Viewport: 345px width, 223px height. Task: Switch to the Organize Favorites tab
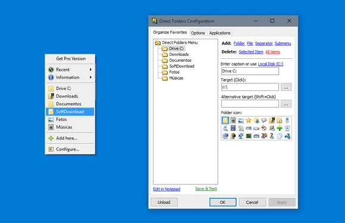click(x=170, y=32)
